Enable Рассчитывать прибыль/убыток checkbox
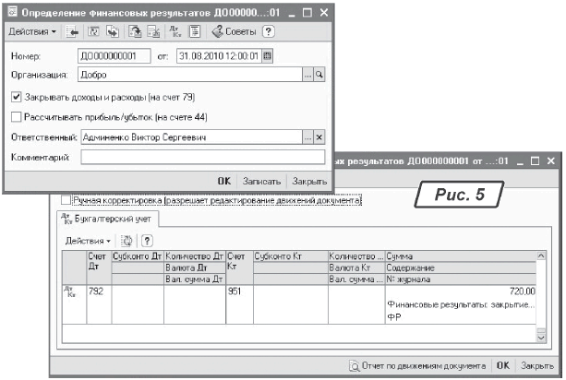The image size is (566, 380). click(17, 116)
